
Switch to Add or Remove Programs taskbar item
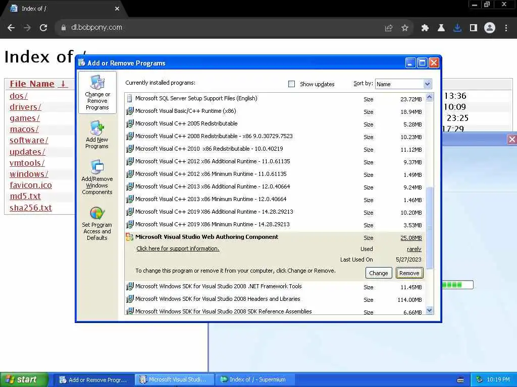point(93,380)
